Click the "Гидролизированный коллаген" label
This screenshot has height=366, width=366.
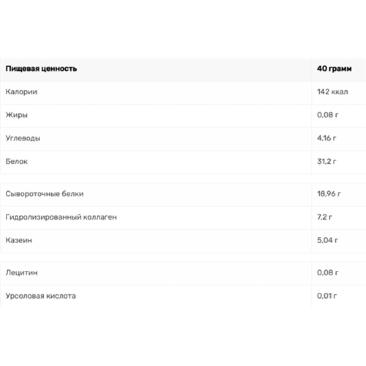click(61, 217)
